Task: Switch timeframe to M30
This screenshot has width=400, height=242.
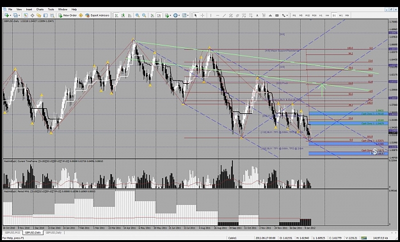Action: pyautogui.click(x=314, y=15)
